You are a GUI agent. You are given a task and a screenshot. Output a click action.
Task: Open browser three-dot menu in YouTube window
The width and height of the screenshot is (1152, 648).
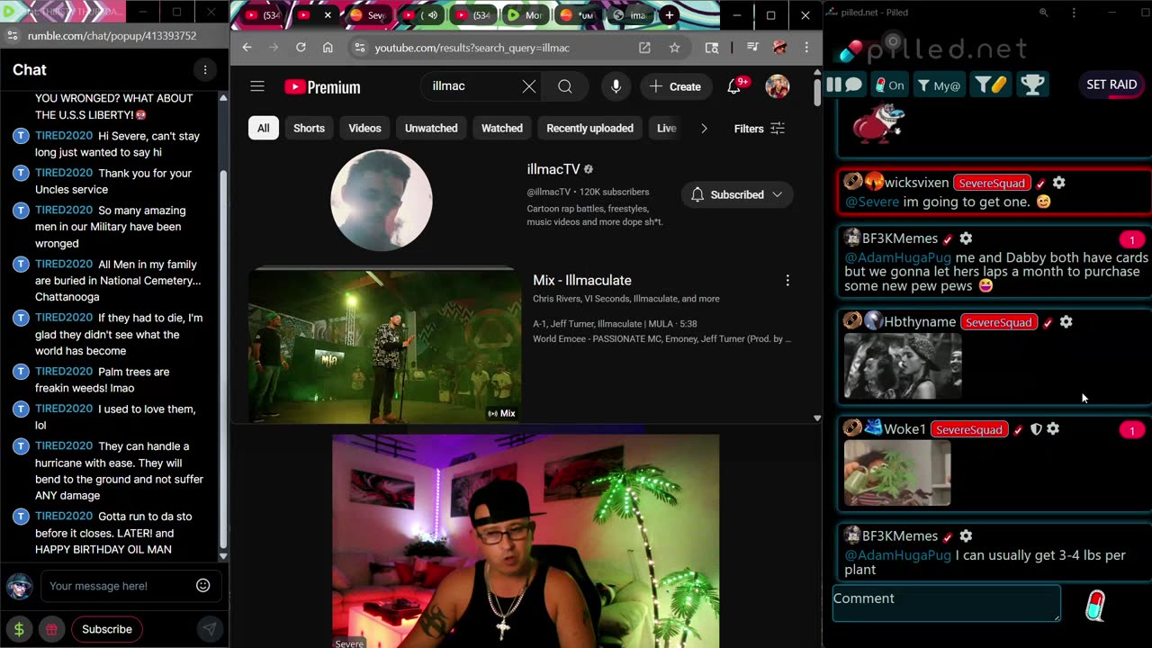806,48
